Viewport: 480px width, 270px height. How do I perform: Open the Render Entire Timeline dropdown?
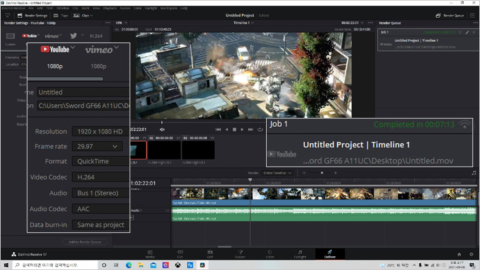point(277,173)
